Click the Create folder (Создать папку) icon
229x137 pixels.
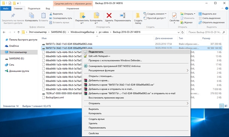pyautogui.click(x=138, y=15)
